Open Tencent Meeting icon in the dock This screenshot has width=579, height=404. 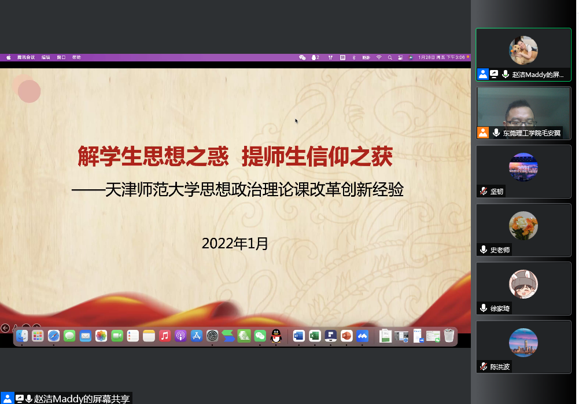363,336
